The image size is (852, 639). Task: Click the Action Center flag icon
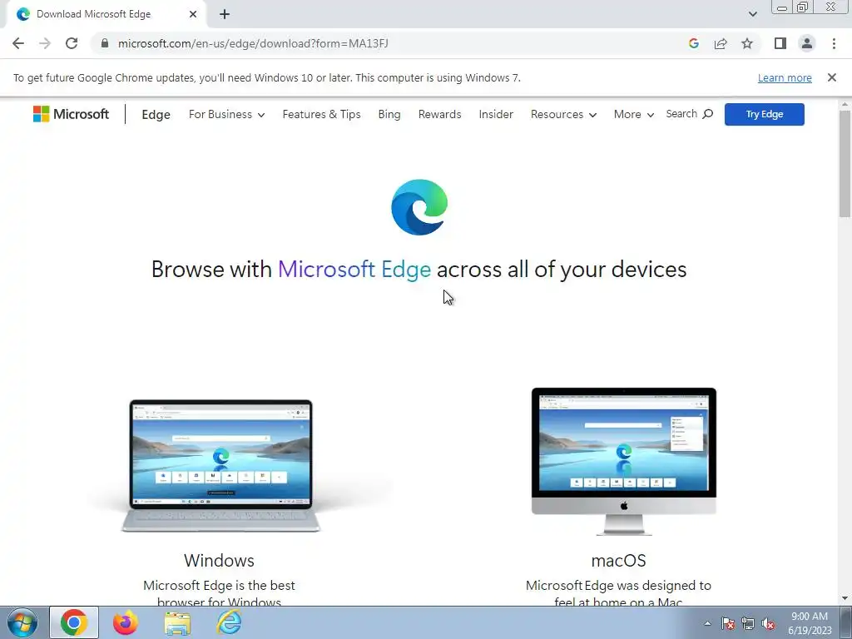point(728,623)
